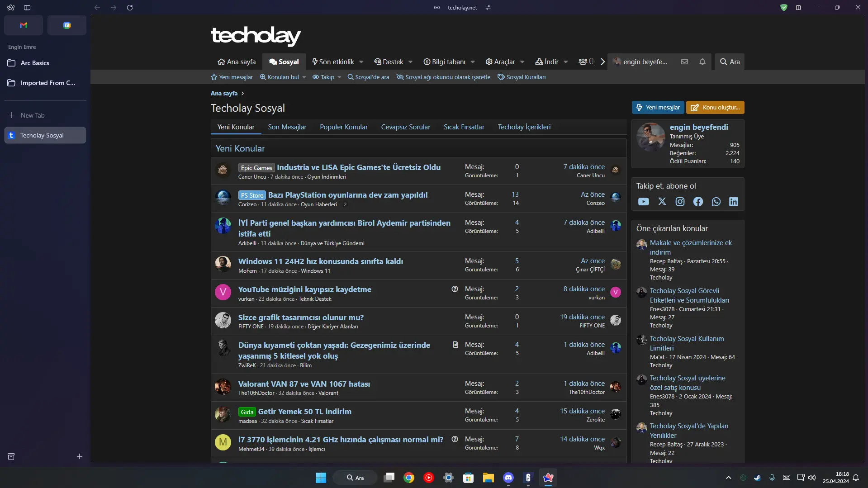Click the techolay logo
Screen dimensions: 868x488
(x=256, y=35)
